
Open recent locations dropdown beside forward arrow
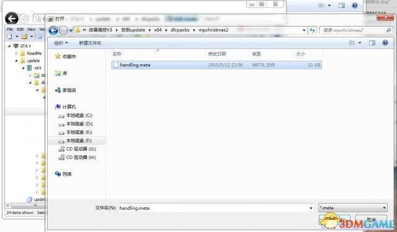tap(71, 31)
